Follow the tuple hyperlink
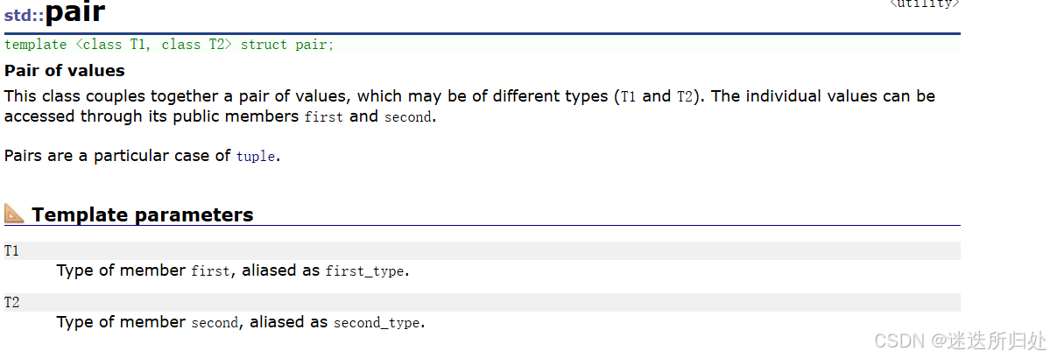 (x=256, y=157)
